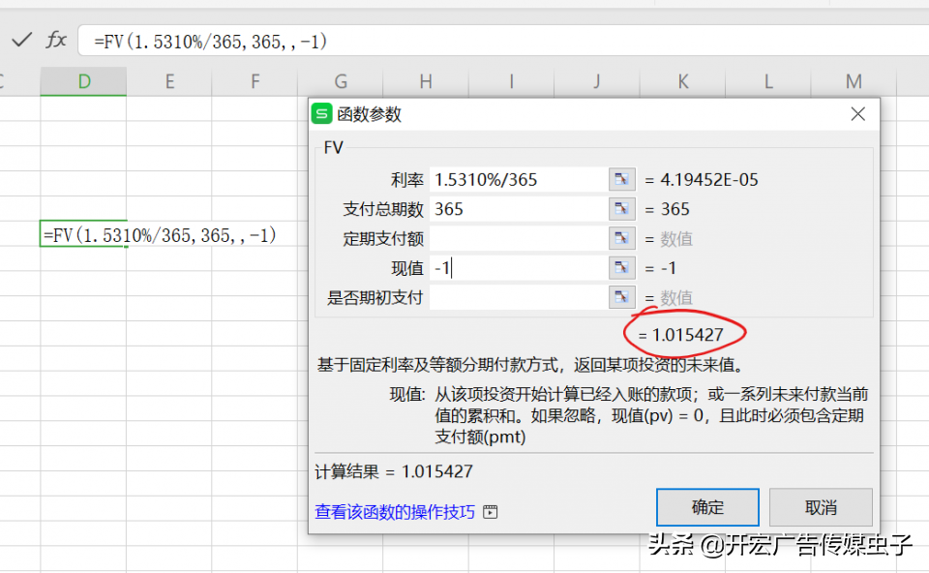Select column I header
The height and width of the screenshot is (573, 929).
click(x=511, y=81)
